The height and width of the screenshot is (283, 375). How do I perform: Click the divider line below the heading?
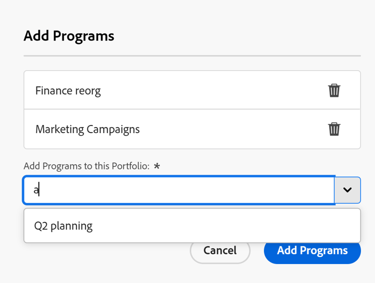coord(192,55)
